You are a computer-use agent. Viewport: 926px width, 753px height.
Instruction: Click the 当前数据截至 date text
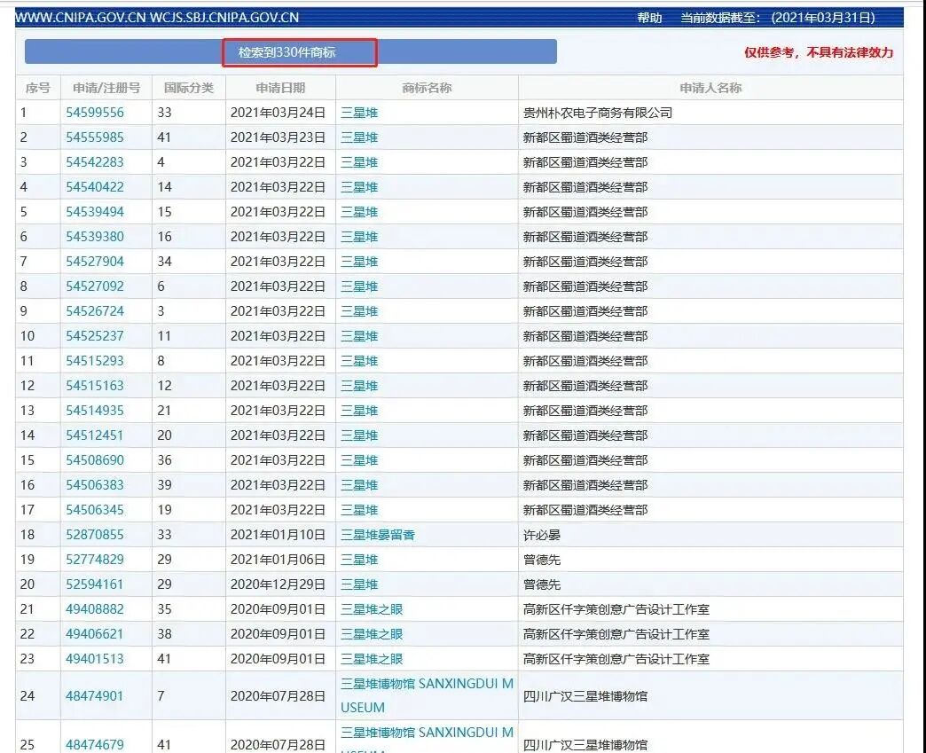[778, 18]
